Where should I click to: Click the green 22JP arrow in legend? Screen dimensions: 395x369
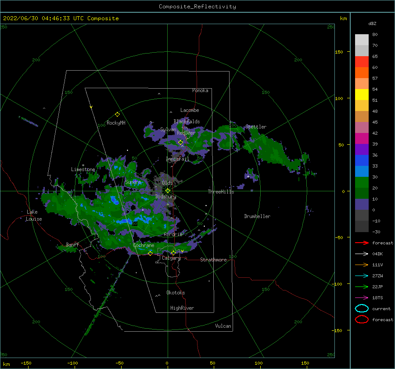point(362,287)
